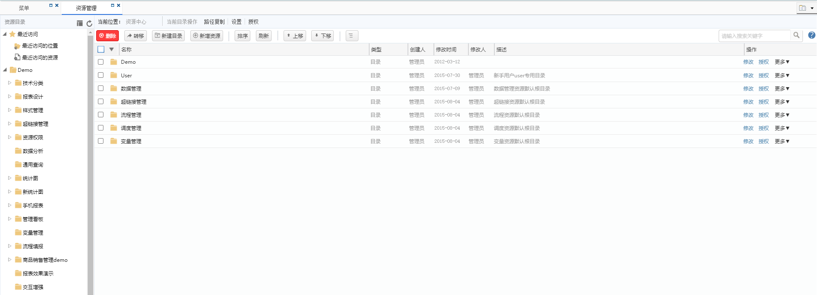This screenshot has width=817, height=295.
Task: Open 更多 dropdown for the Demo row
Action: [x=782, y=62]
